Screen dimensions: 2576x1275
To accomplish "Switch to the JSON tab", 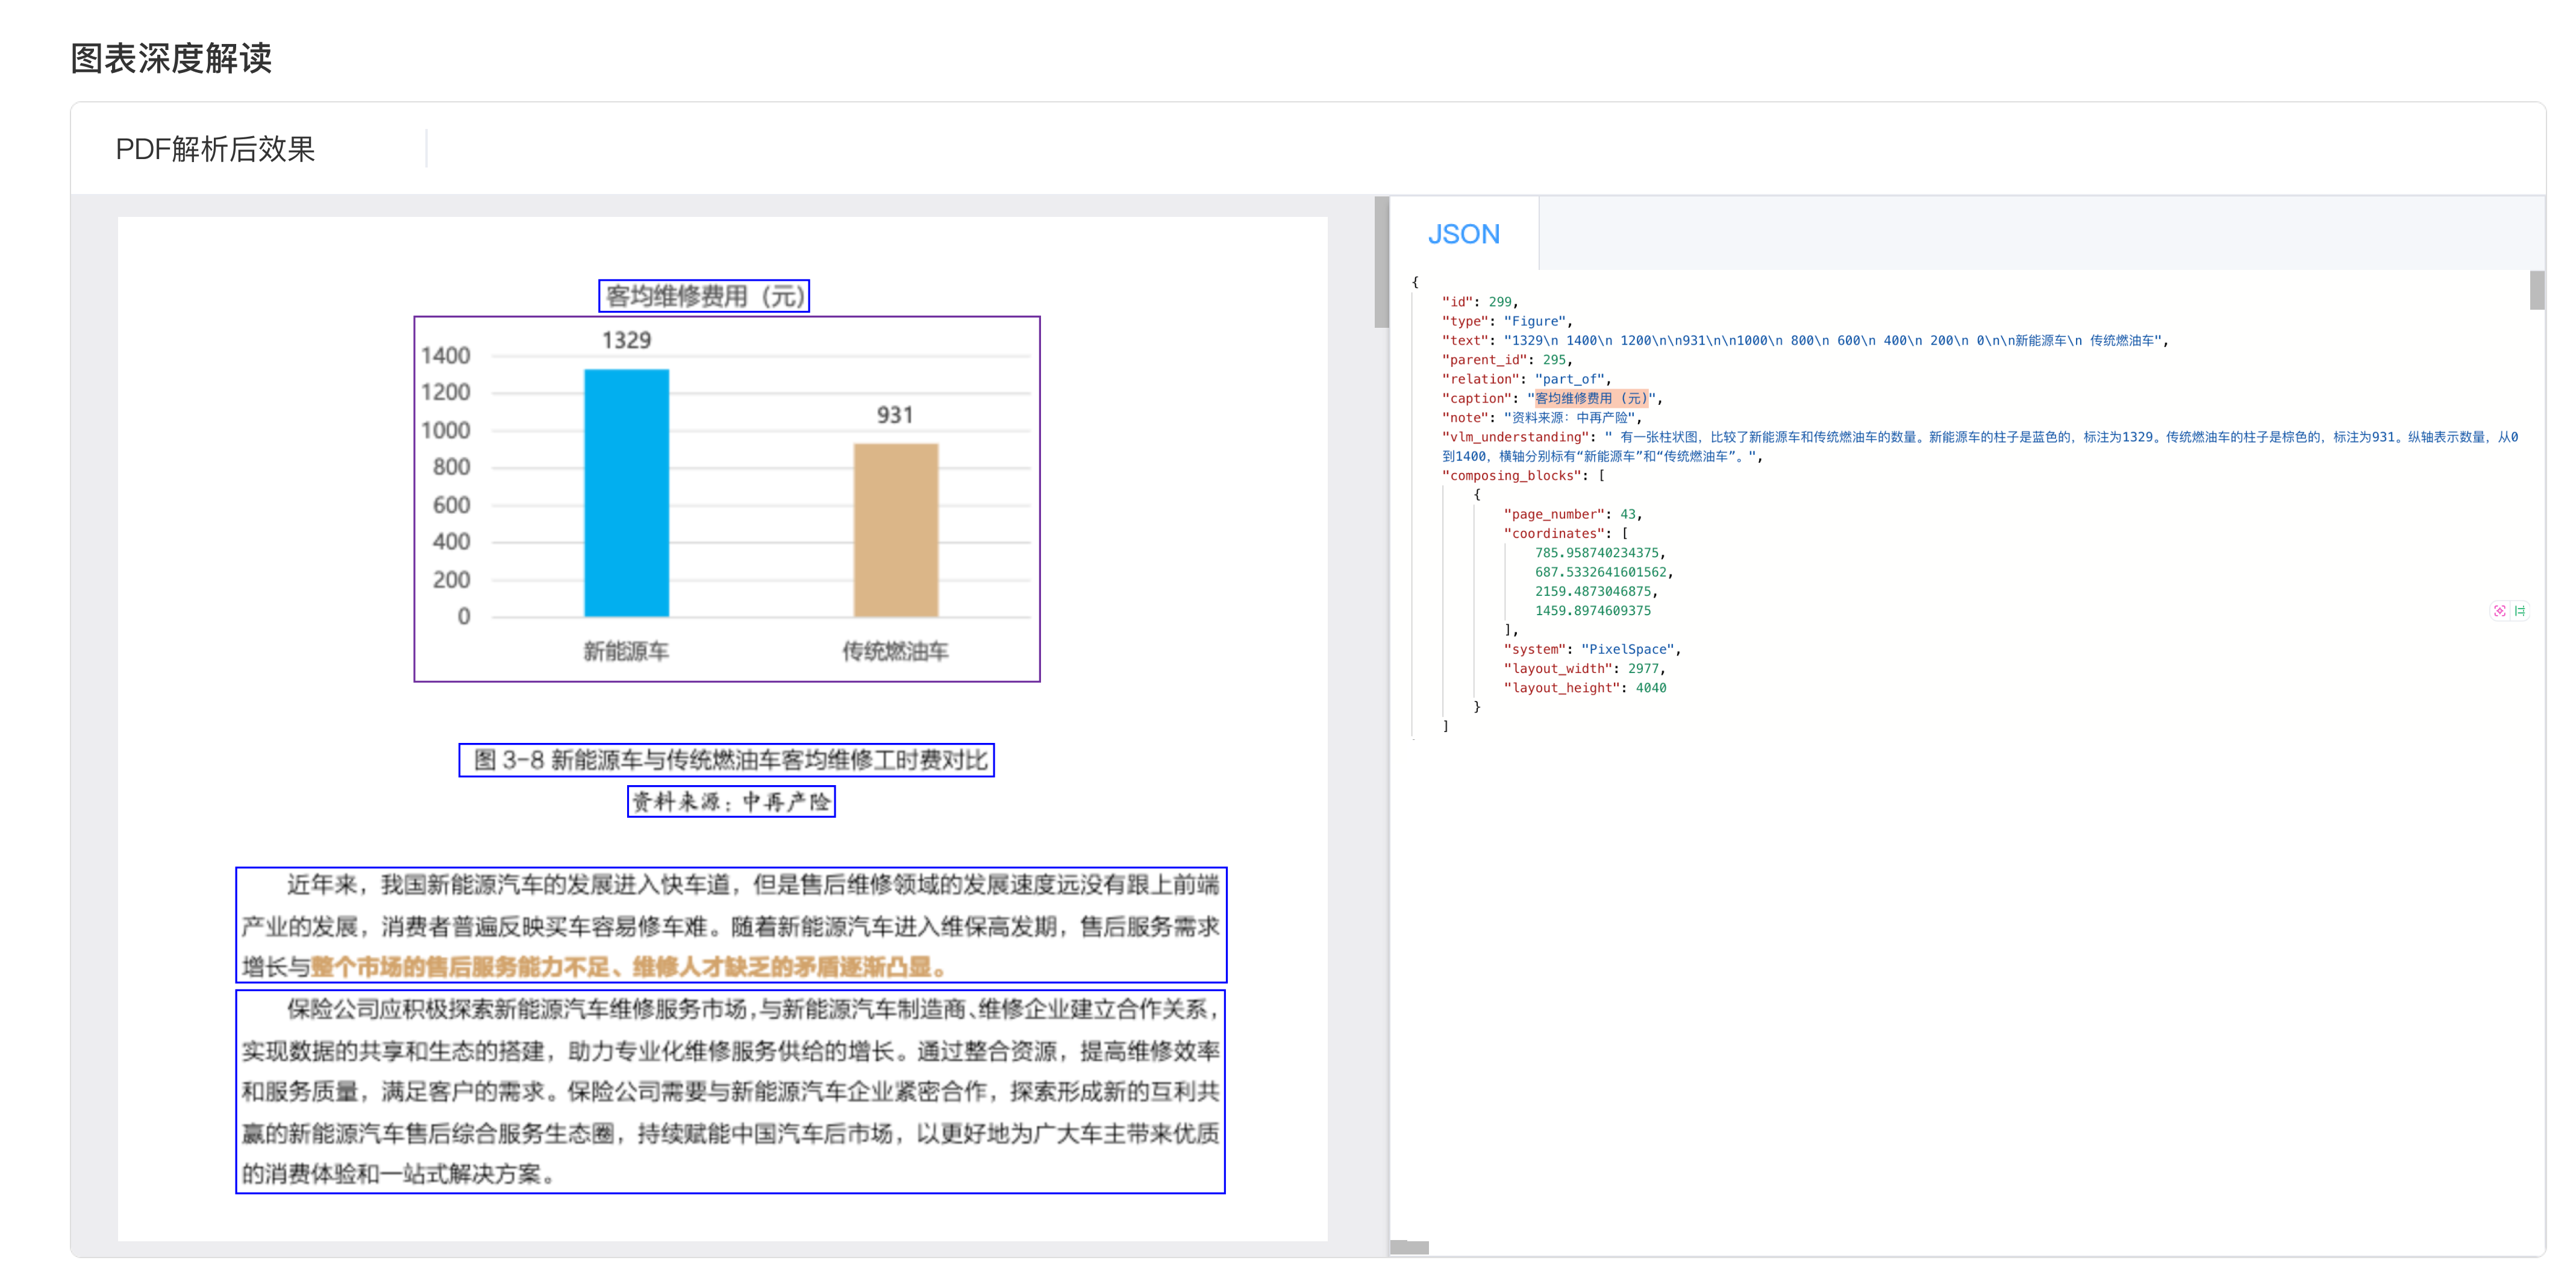I will [x=1463, y=234].
